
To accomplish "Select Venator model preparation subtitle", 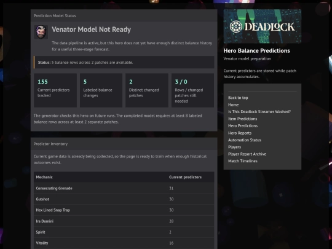I will [247, 58].
